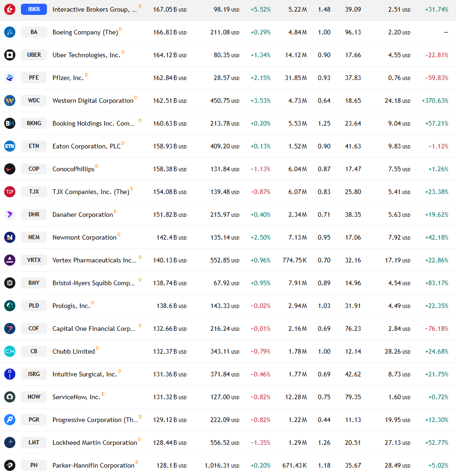Follow the Parker-Hannifin Corporation link
Screen dimensions: 456x476
tap(93, 465)
